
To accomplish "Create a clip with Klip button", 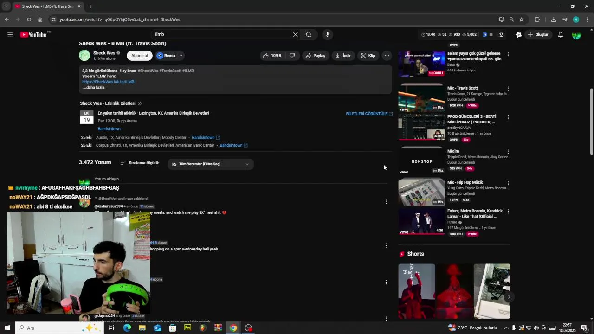I will [x=368, y=56].
